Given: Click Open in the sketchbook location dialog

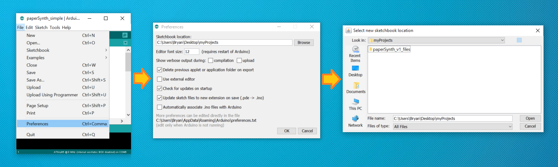Looking at the screenshot, I should [530, 118].
